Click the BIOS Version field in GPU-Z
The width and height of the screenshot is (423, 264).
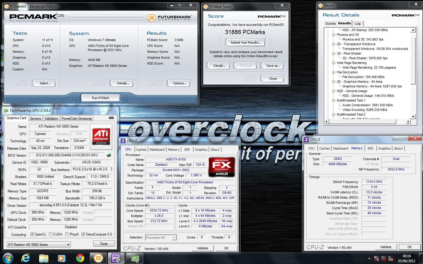pyautogui.click(x=67, y=155)
